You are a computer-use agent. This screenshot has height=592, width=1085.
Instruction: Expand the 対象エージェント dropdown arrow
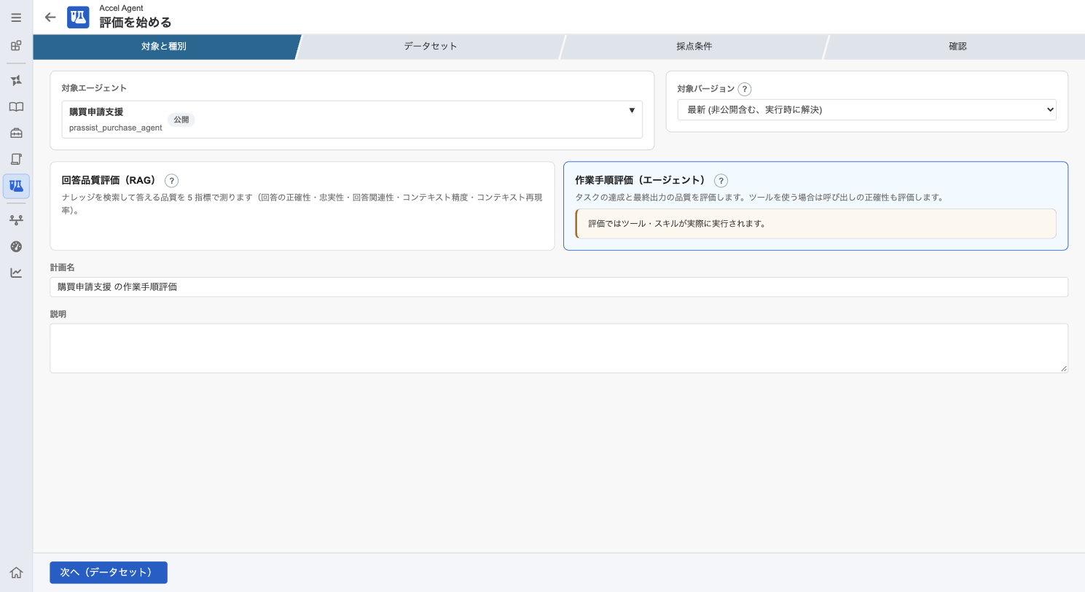pyautogui.click(x=632, y=111)
